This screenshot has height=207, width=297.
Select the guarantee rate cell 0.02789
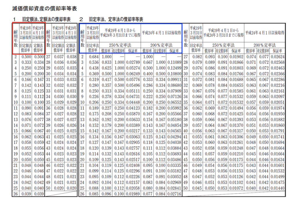(134, 62)
